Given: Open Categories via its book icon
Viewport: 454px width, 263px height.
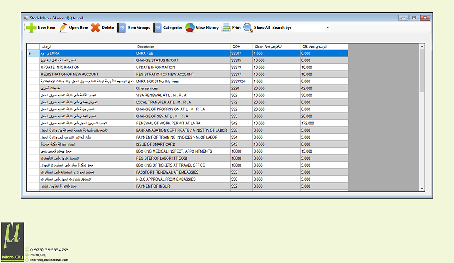Looking at the screenshot, I should coord(158,28).
